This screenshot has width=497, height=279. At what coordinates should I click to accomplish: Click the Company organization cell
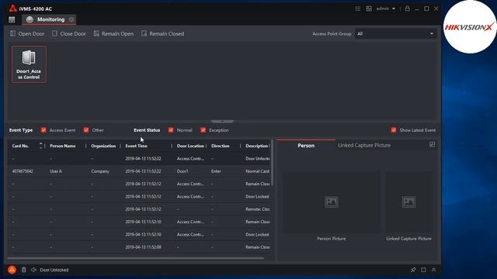pyautogui.click(x=100, y=171)
